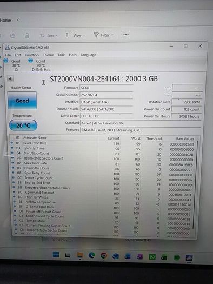Image resolution: width=213 pixels, height=284 pixels.
Task: Click status dot for Read Error Rate
Action: [12, 143]
